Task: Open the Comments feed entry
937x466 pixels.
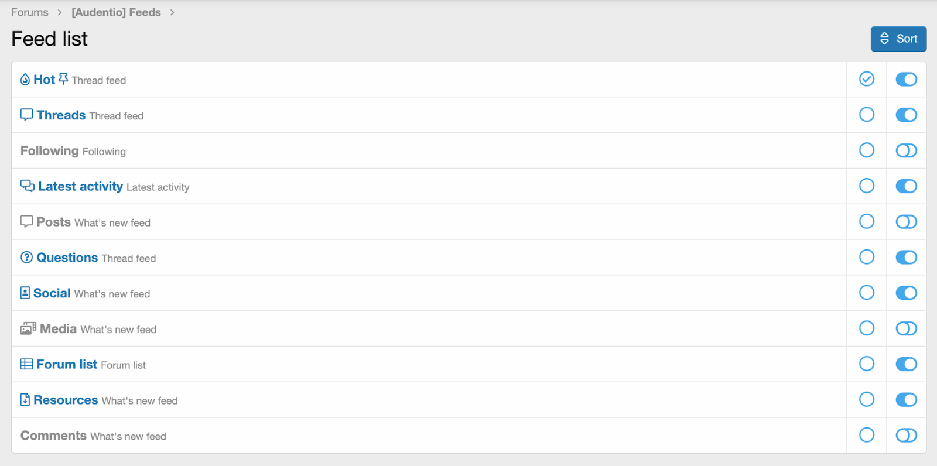Action: coord(53,436)
